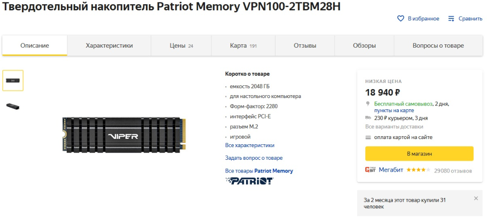The image size is (489, 222).
Task: Dismiss the purchase count notification
Action: (x=476, y=198)
